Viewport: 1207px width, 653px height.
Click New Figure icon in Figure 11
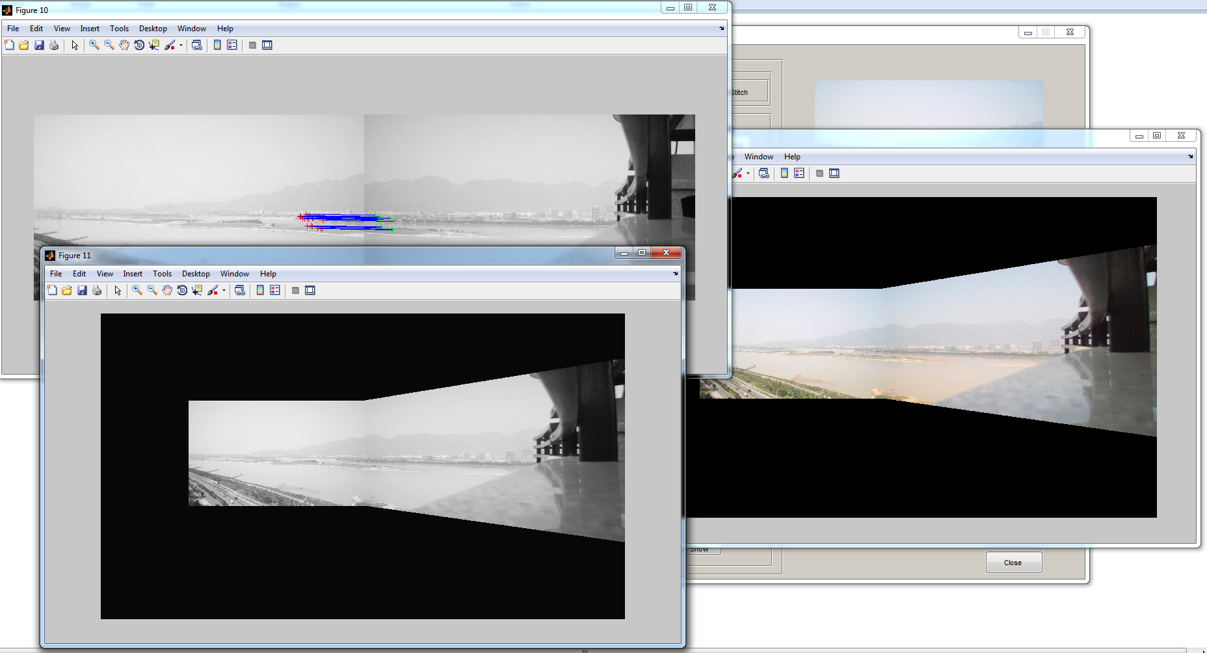click(52, 290)
